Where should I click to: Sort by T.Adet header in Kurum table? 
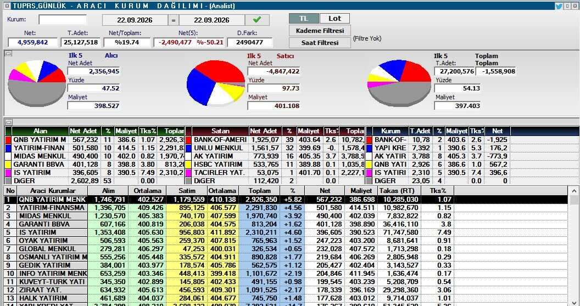coord(420,131)
